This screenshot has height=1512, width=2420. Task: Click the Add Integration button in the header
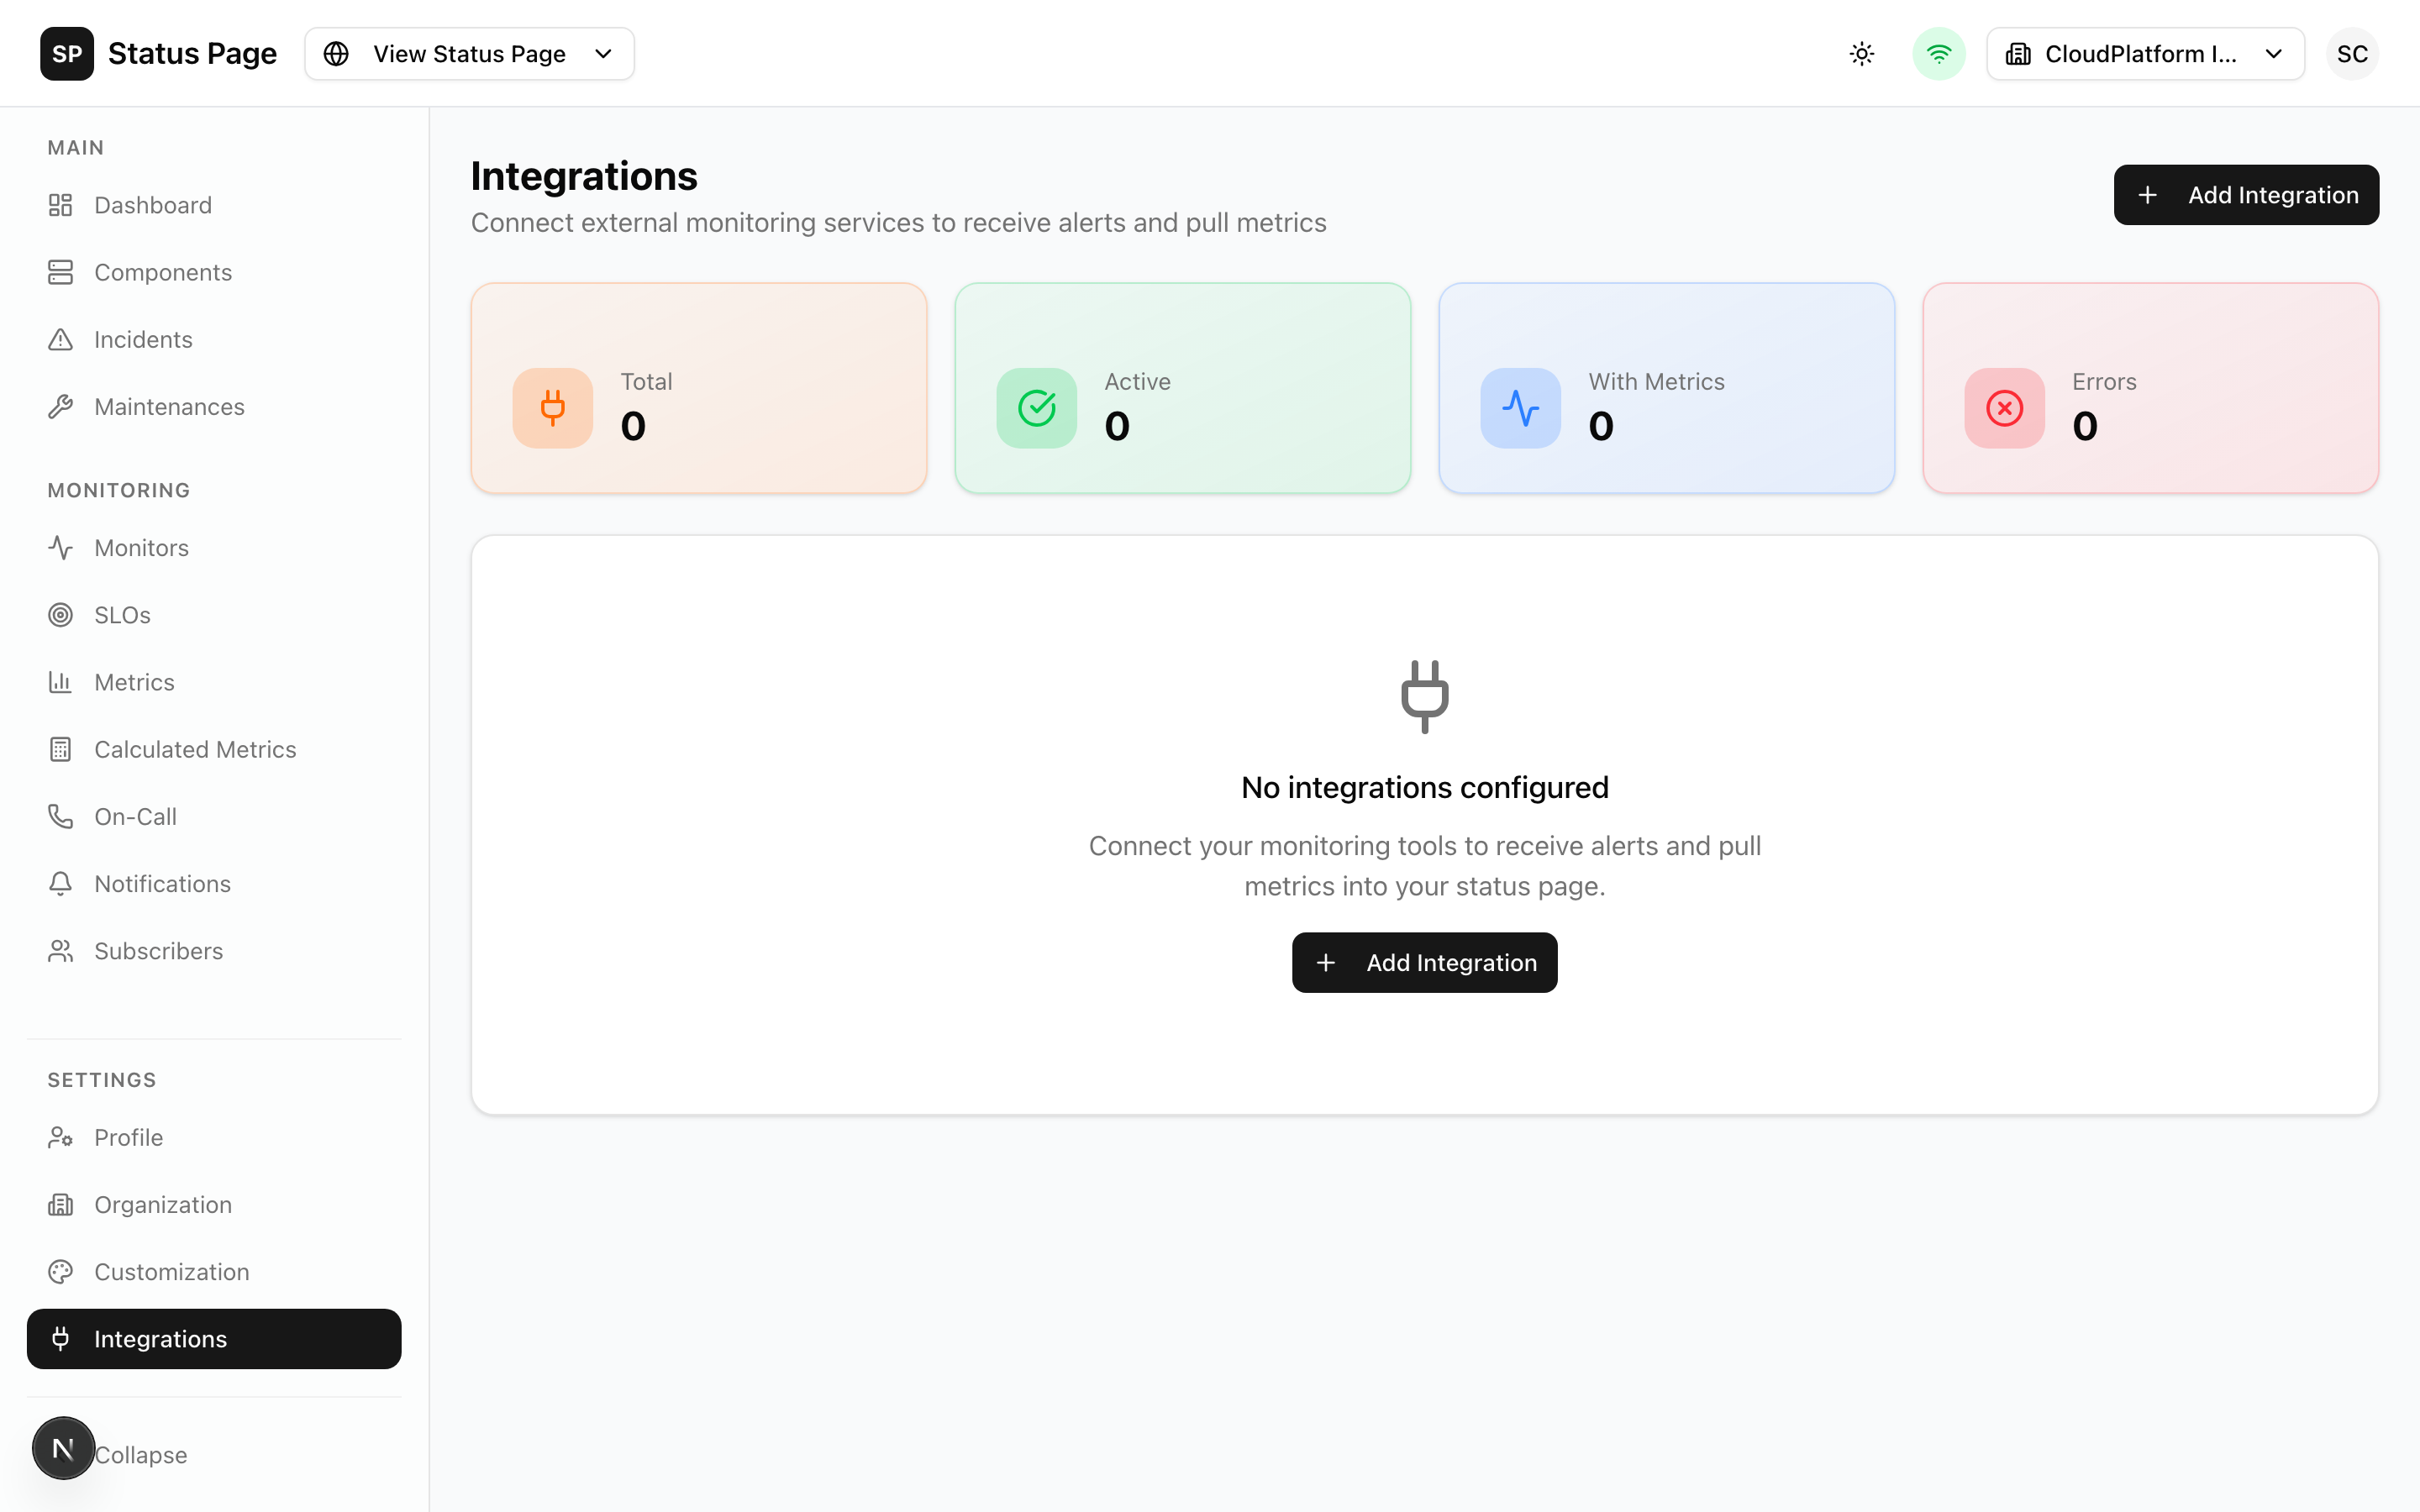tap(2246, 194)
